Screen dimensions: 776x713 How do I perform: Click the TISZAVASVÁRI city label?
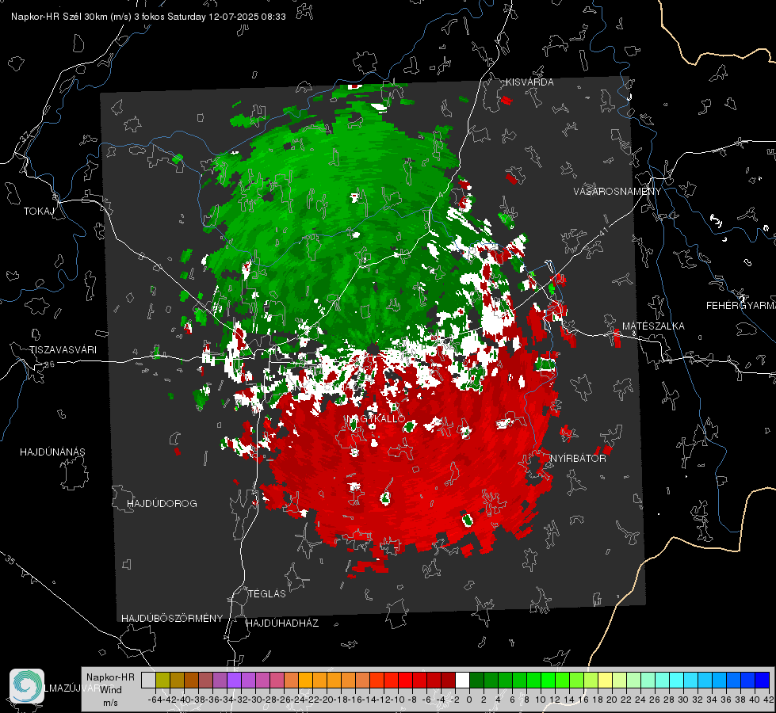click(x=63, y=350)
